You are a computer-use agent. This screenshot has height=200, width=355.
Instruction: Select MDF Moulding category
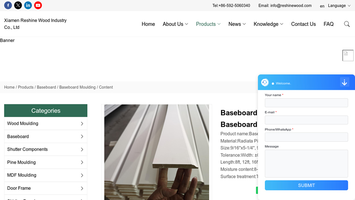click(x=21, y=175)
